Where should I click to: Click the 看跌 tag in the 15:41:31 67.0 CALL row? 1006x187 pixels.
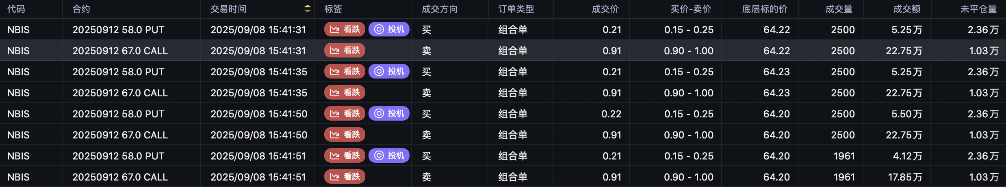[345, 50]
